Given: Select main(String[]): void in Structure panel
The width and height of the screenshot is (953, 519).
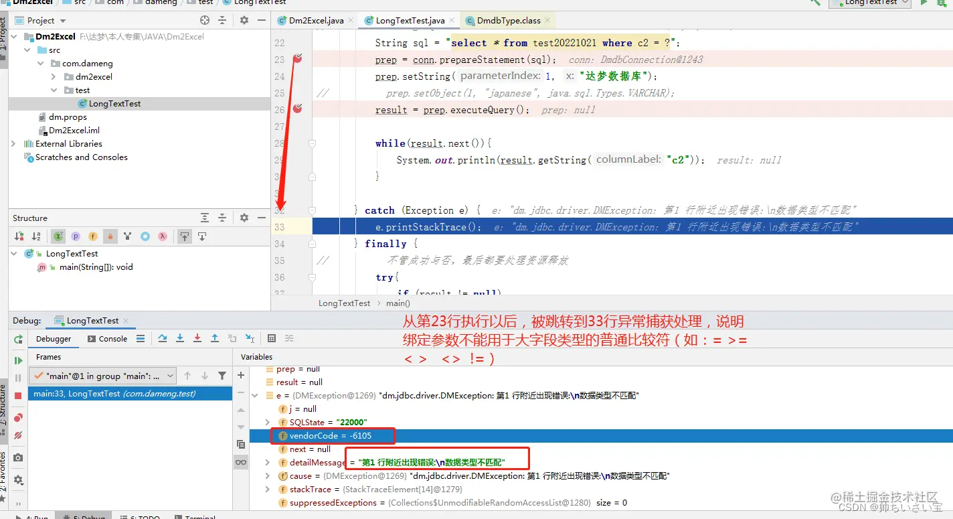Looking at the screenshot, I should click(x=96, y=267).
